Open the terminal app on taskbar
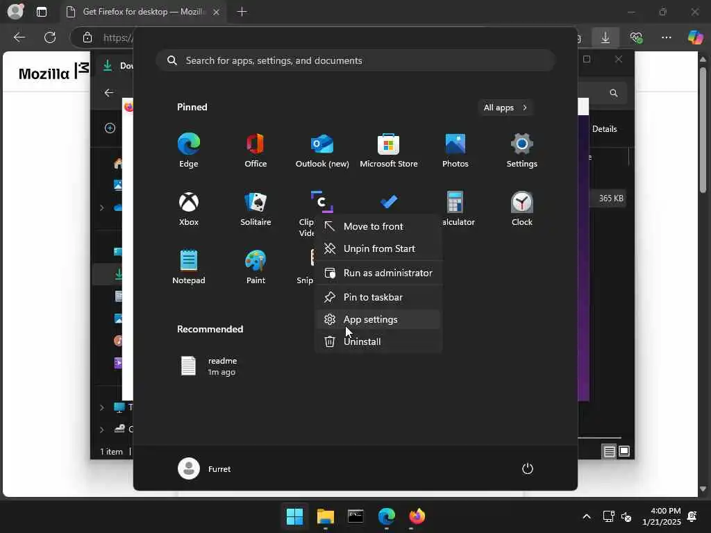Image resolution: width=711 pixels, height=533 pixels. (355, 516)
